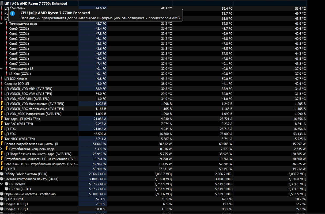Click the lightning icon of Полная потребляемая мощность ЦП
This screenshot has height=214, width=325.
pyautogui.click(x=2, y=144)
